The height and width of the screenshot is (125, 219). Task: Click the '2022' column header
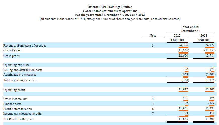coord(177,35)
